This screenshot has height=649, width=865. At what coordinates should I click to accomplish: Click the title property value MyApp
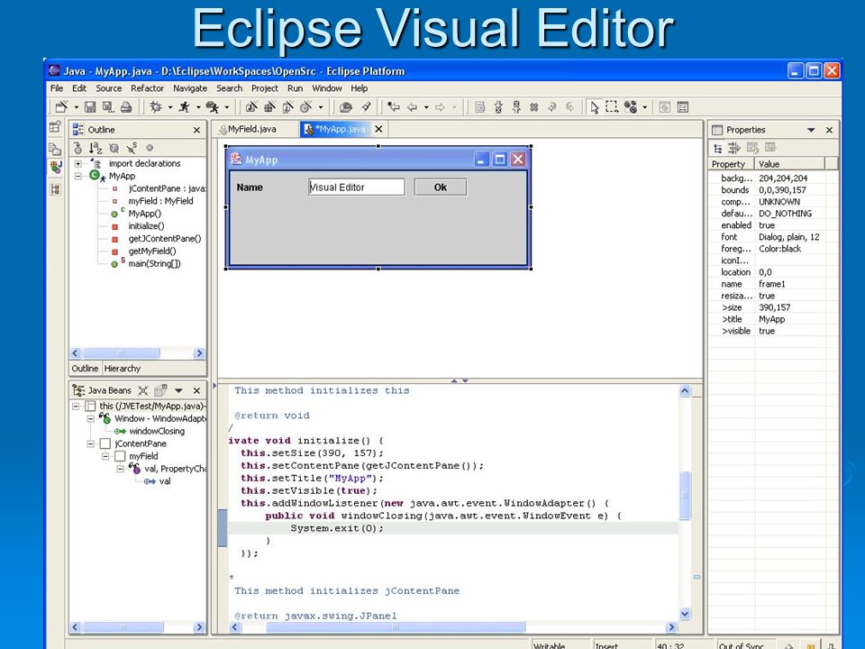pyautogui.click(x=772, y=319)
